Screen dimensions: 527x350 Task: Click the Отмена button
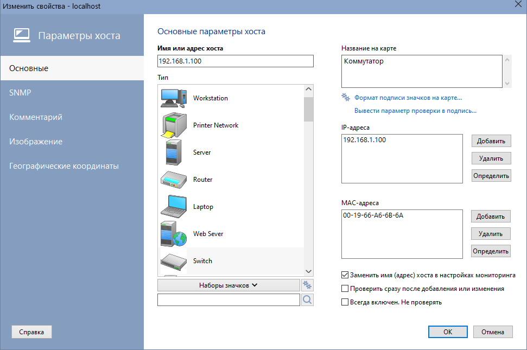[x=493, y=332]
